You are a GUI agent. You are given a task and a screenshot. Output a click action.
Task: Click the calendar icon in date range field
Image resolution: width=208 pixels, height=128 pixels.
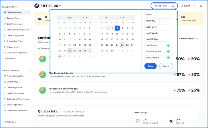coord(173,6)
